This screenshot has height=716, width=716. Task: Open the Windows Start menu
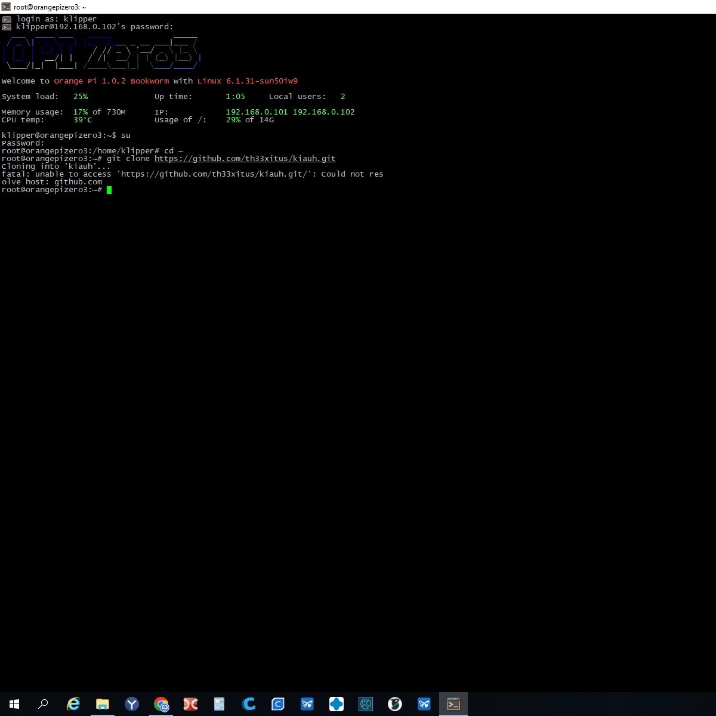14,704
